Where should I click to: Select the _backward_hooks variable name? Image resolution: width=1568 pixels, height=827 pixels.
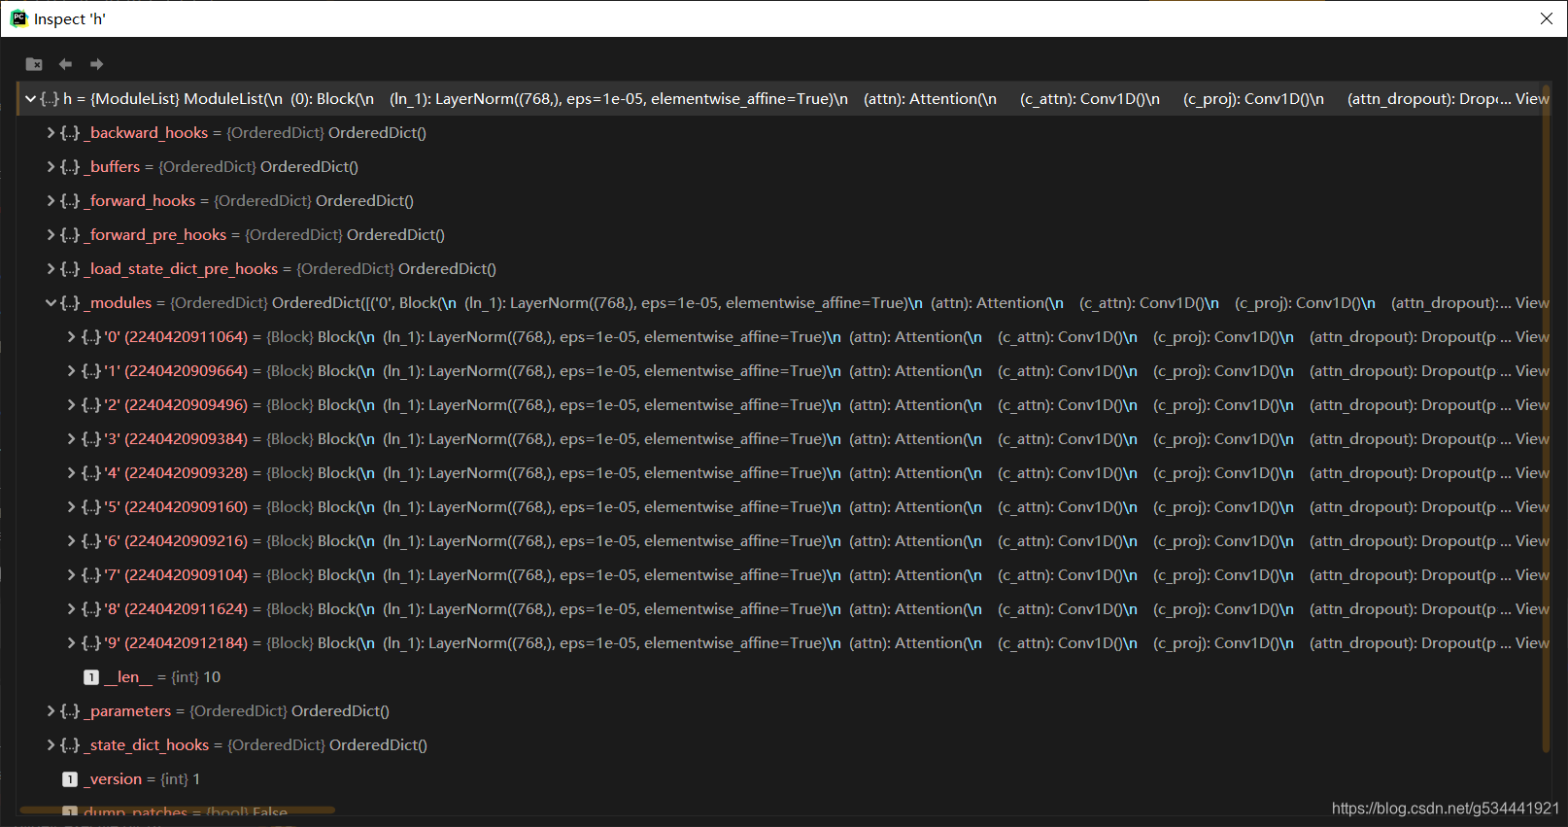pyautogui.click(x=146, y=133)
